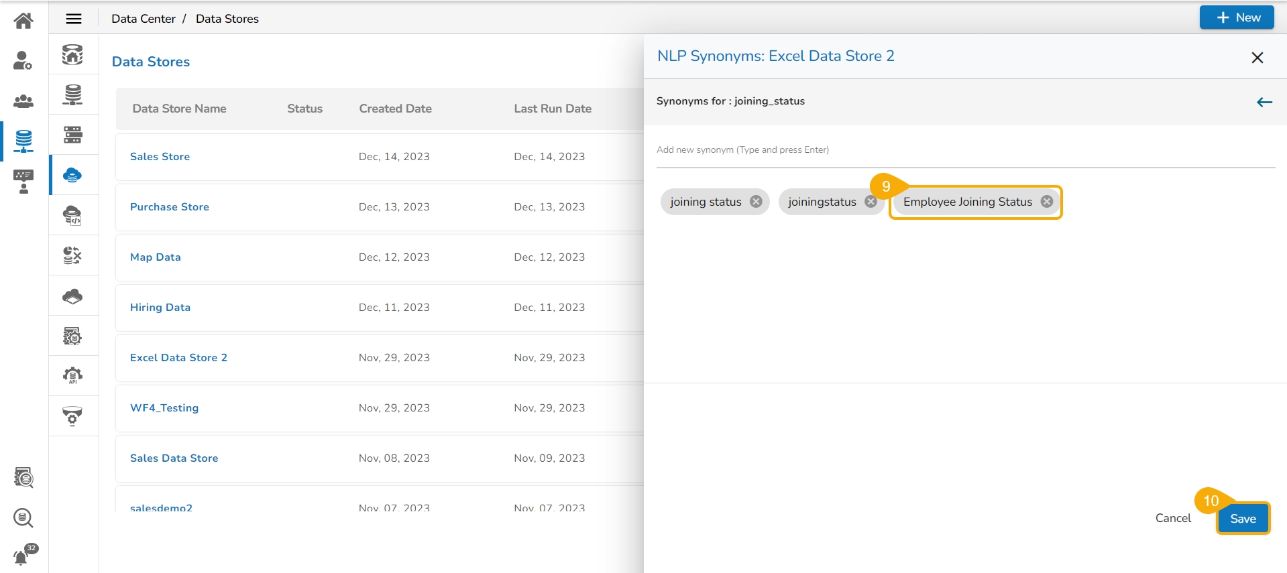Focus the Add new synonym input field
Viewport: 1287px width, 573px height.
(966, 150)
